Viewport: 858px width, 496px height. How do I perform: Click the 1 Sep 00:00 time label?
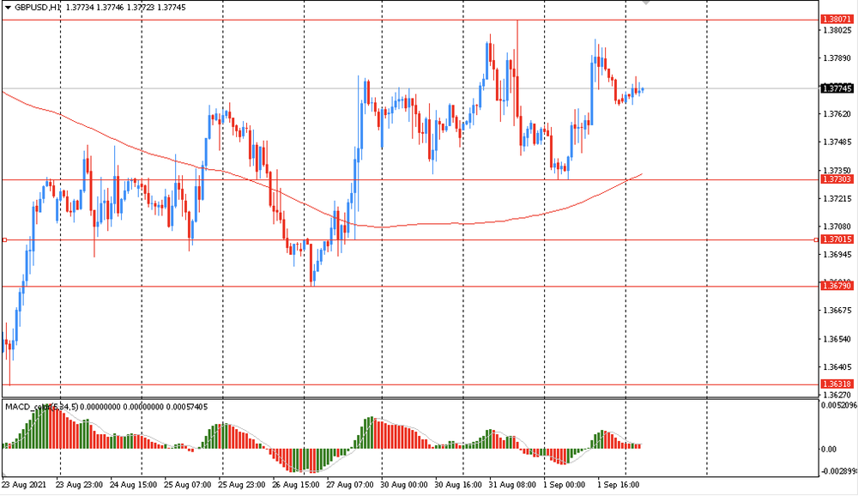pos(565,485)
